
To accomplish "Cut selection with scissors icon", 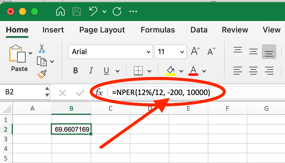I will point(41,48).
